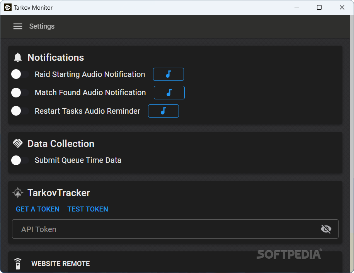Click the Submit Queue Time Data label

tap(78, 160)
